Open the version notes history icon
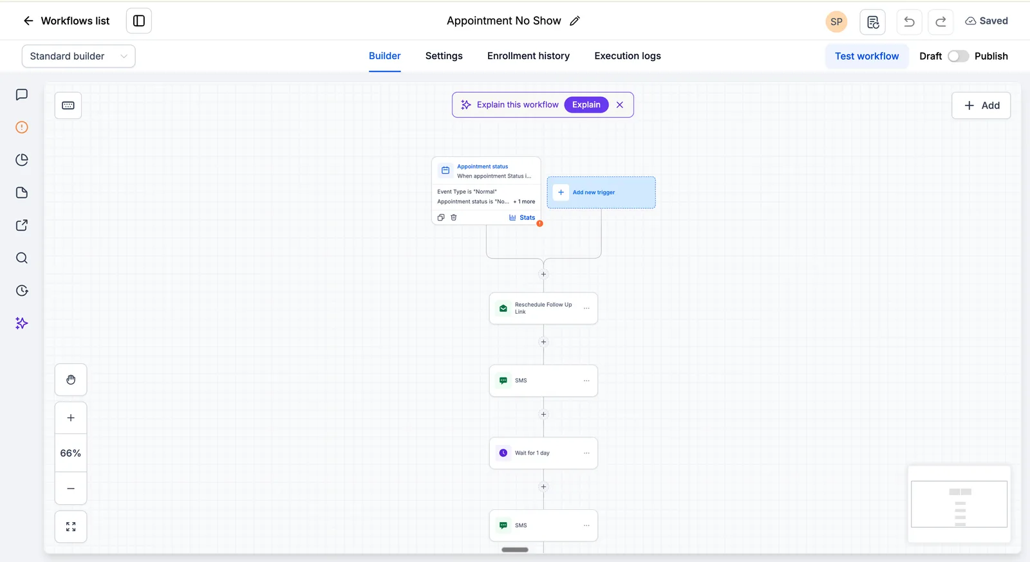Screen dimensions: 1030x562 click(x=873, y=21)
